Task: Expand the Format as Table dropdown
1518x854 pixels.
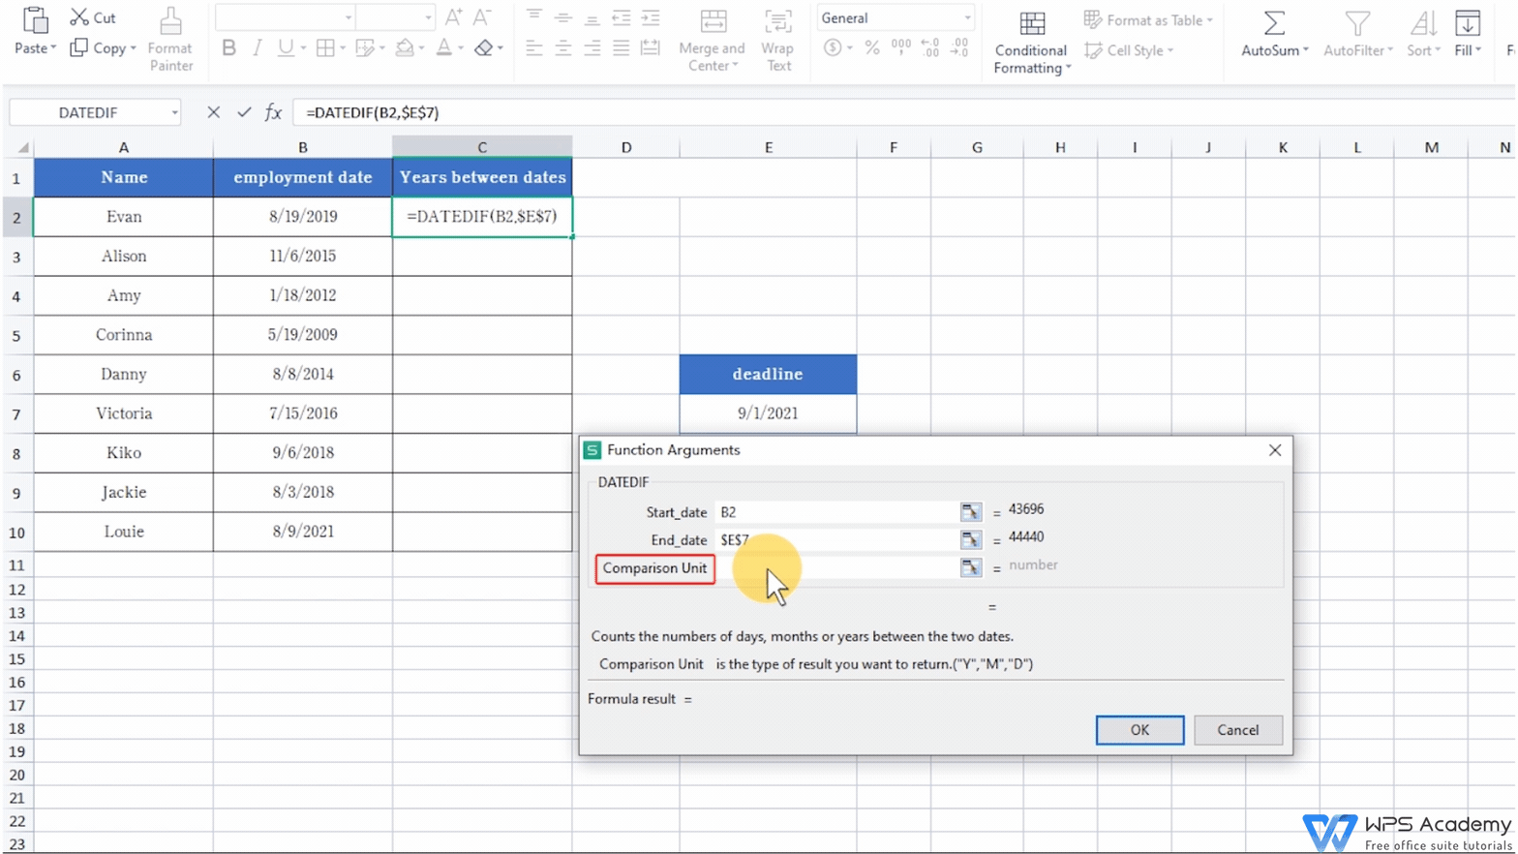Action: (x=1209, y=20)
